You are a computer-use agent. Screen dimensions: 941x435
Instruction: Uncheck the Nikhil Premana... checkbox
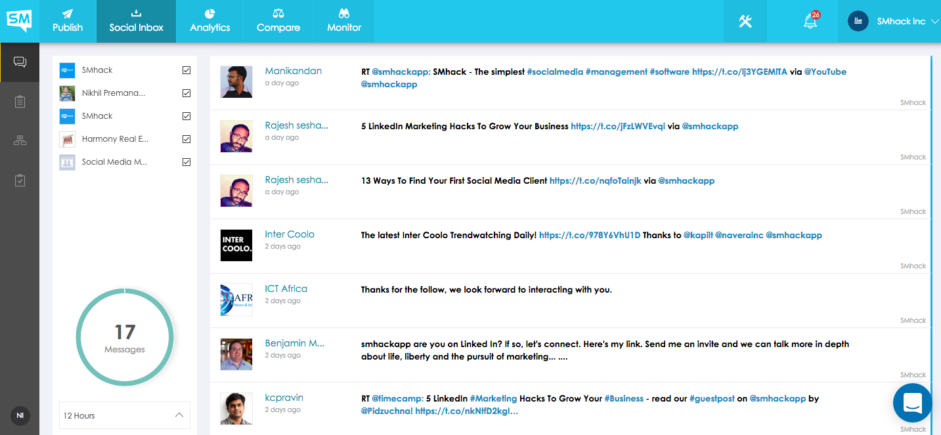(186, 93)
